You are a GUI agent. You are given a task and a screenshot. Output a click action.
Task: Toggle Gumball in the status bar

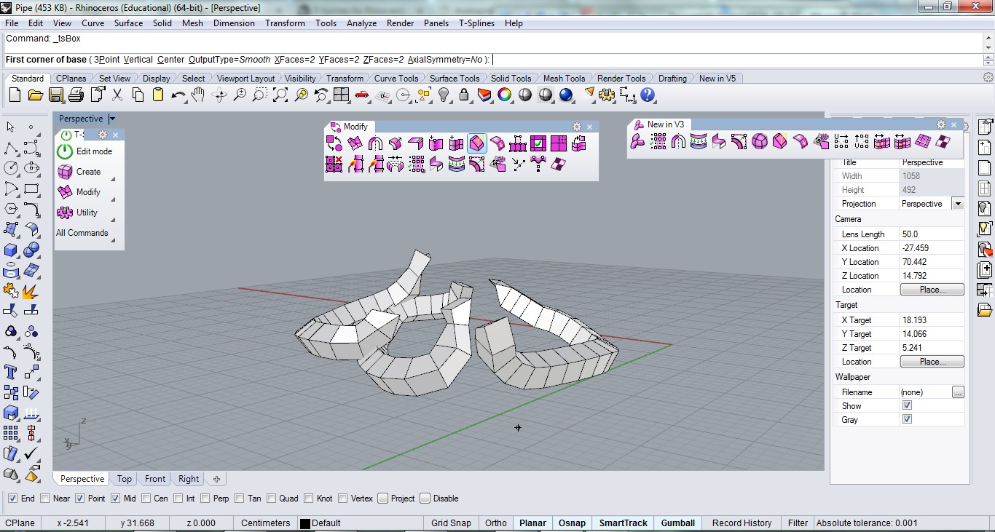pos(677,523)
